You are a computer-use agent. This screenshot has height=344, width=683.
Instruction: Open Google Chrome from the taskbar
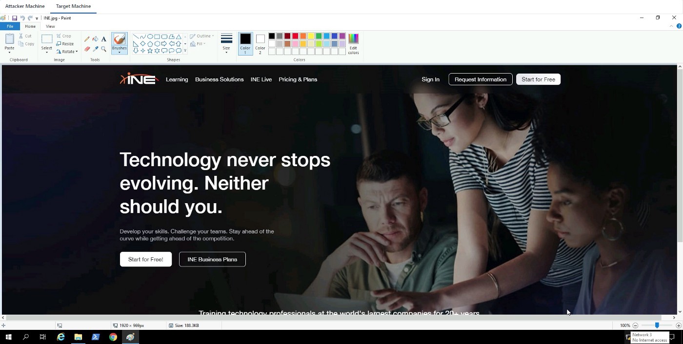pyautogui.click(x=113, y=337)
